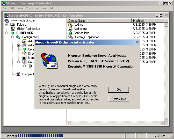The height and width of the screenshot is (139, 174).
Task: Open the Tools menu
Action: coord(30,8)
